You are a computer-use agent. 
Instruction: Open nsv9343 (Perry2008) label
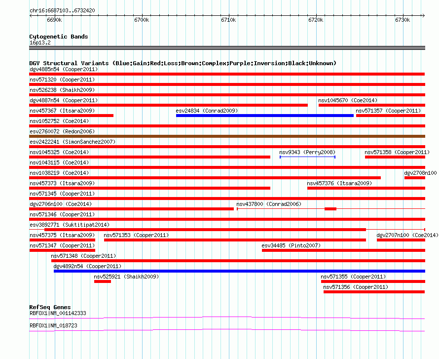pos(307,152)
